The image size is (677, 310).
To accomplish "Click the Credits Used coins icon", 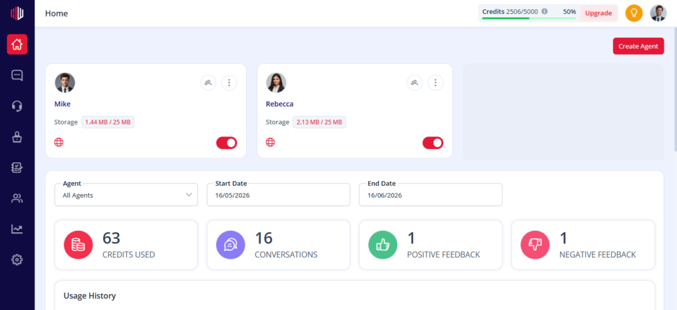I will pos(79,245).
